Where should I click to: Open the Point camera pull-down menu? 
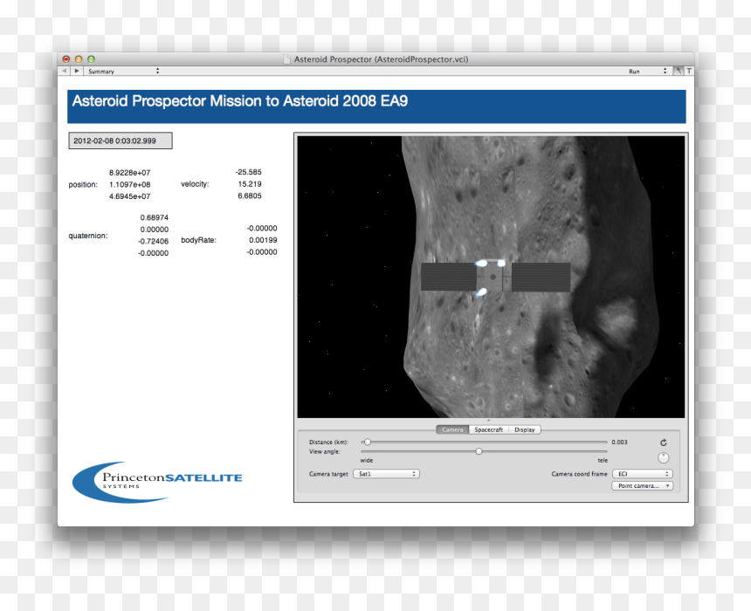coord(642,485)
